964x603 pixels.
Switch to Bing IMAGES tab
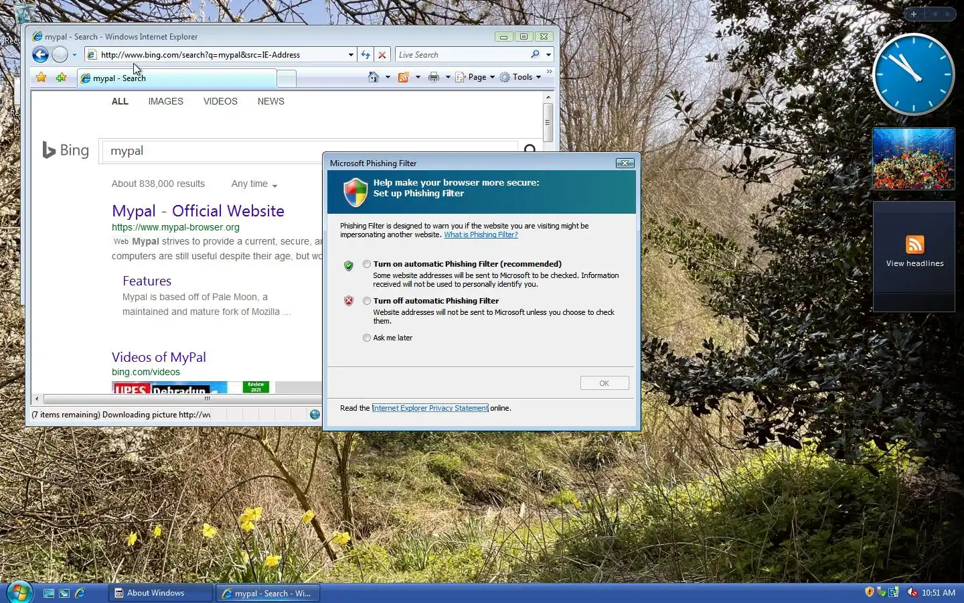coord(165,101)
